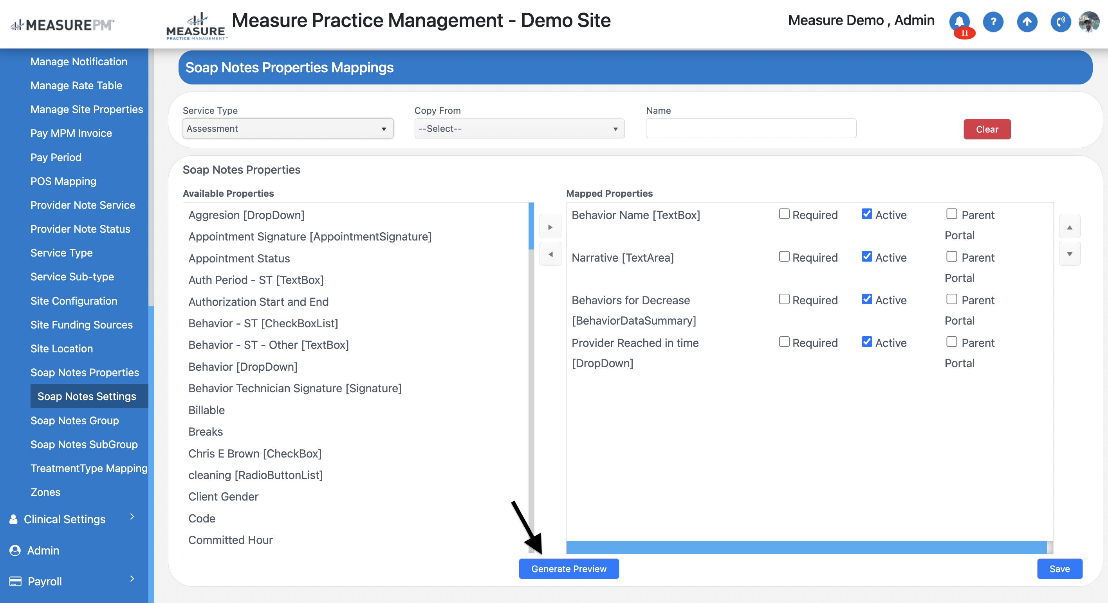This screenshot has height=603, width=1108.
Task: Open the user profile avatar
Action: [x=1089, y=22]
